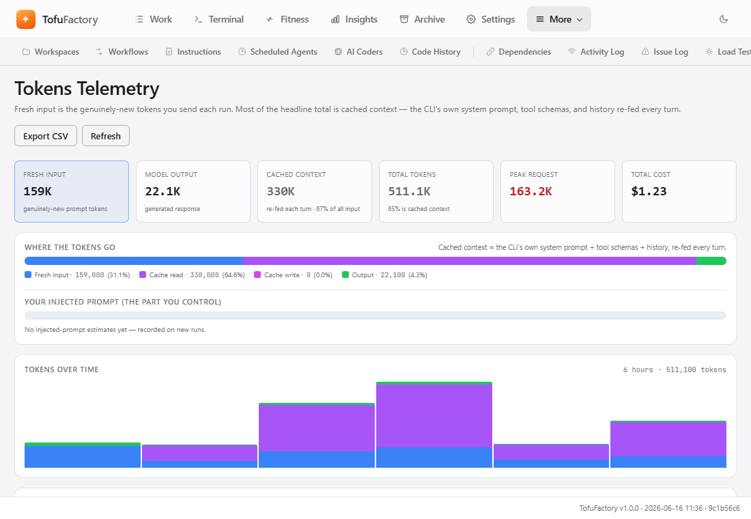
Task: Click the footer version text 9c1b56c6
Action: (724, 508)
